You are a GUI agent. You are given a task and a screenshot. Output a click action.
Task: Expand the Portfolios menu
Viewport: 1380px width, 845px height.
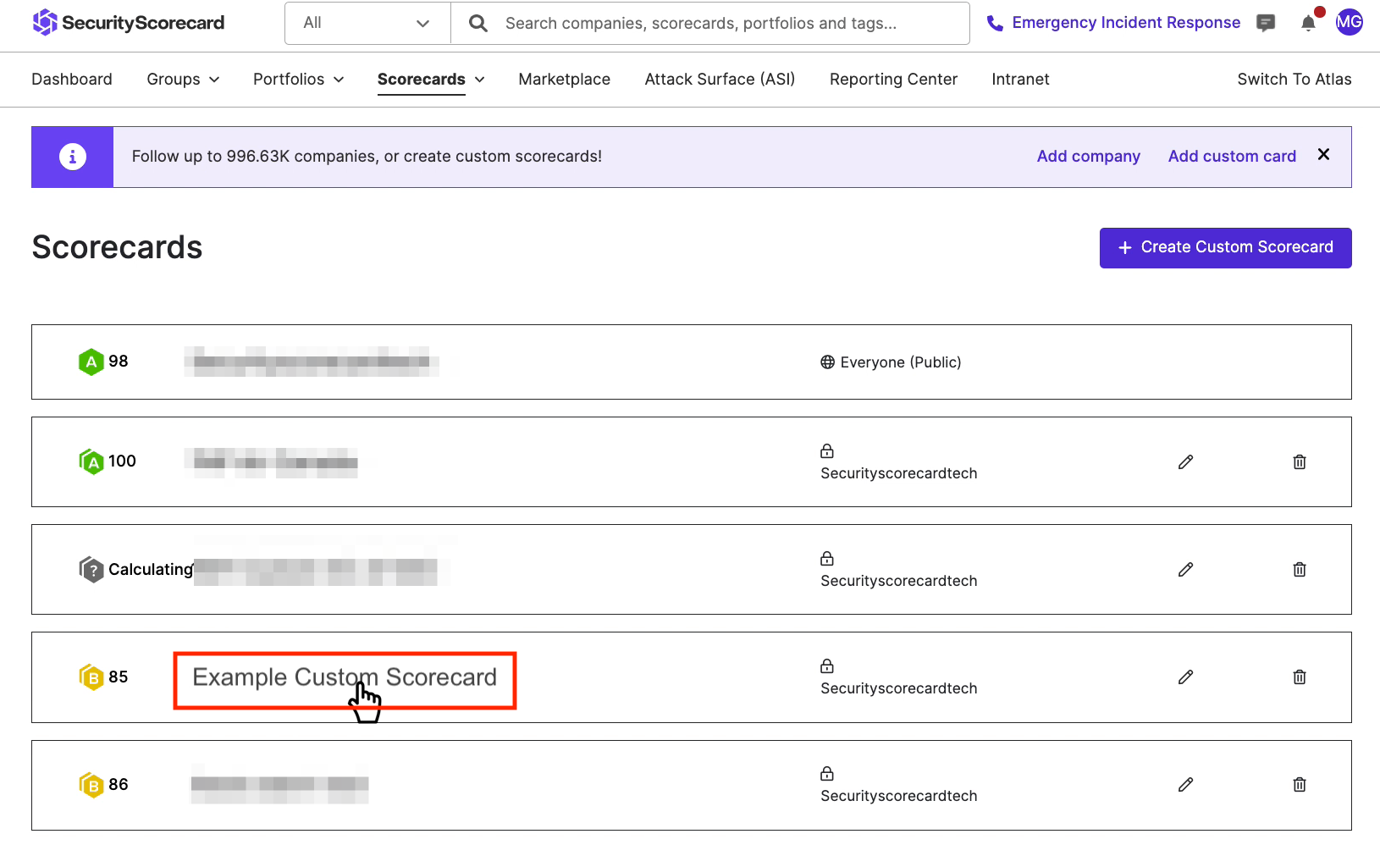(x=298, y=79)
